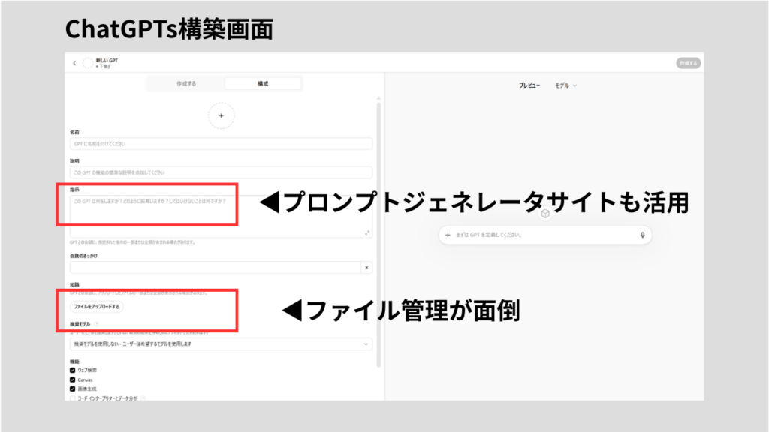Uncheck the Canvas checkbox

73,379
